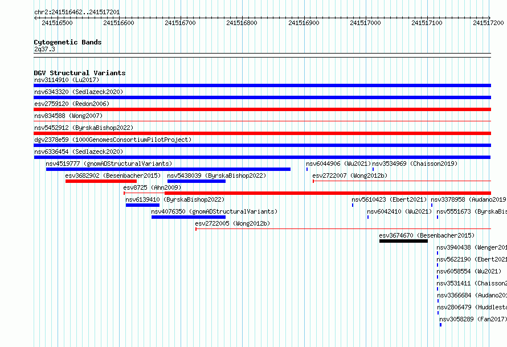Open esv3674670 (Besenbacher2015) variant label
507x347 pixels.
click(427, 235)
